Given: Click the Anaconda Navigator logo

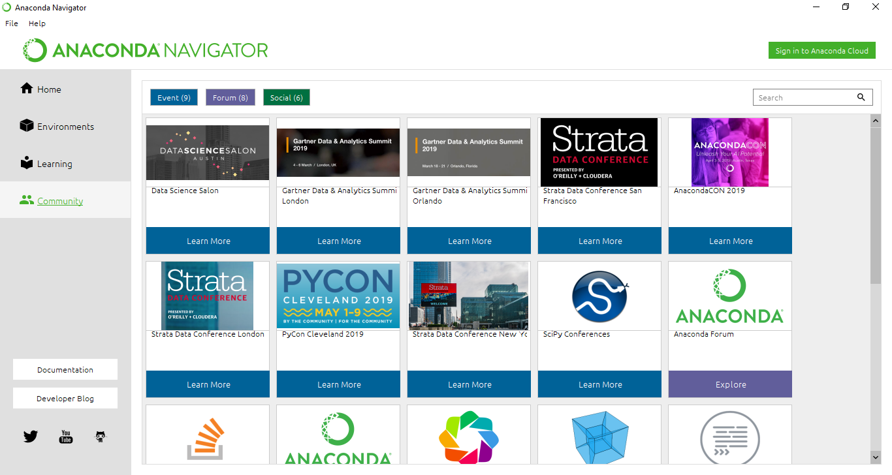Looking at the screenshot, I should tap(146, 50).
